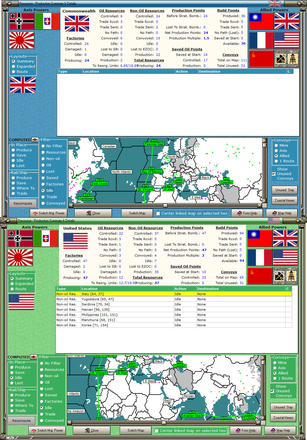Click horizontal scrollbar thumb under Commonwealth map
Viewport: 307px width, 440px height.
[x=165, y=205]
